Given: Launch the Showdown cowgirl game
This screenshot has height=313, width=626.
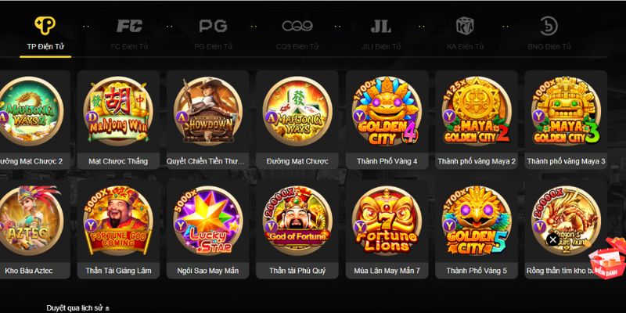Looking at the screenshot, I should tap(207, 111).
